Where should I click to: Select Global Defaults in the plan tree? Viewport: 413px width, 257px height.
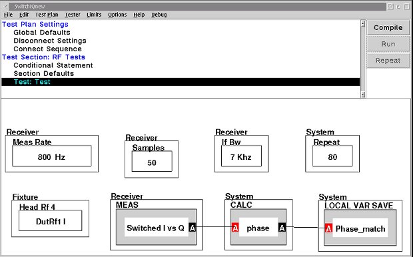(x=42, y=33)
